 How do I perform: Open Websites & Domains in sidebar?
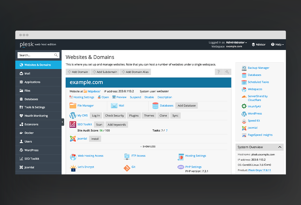38,65
